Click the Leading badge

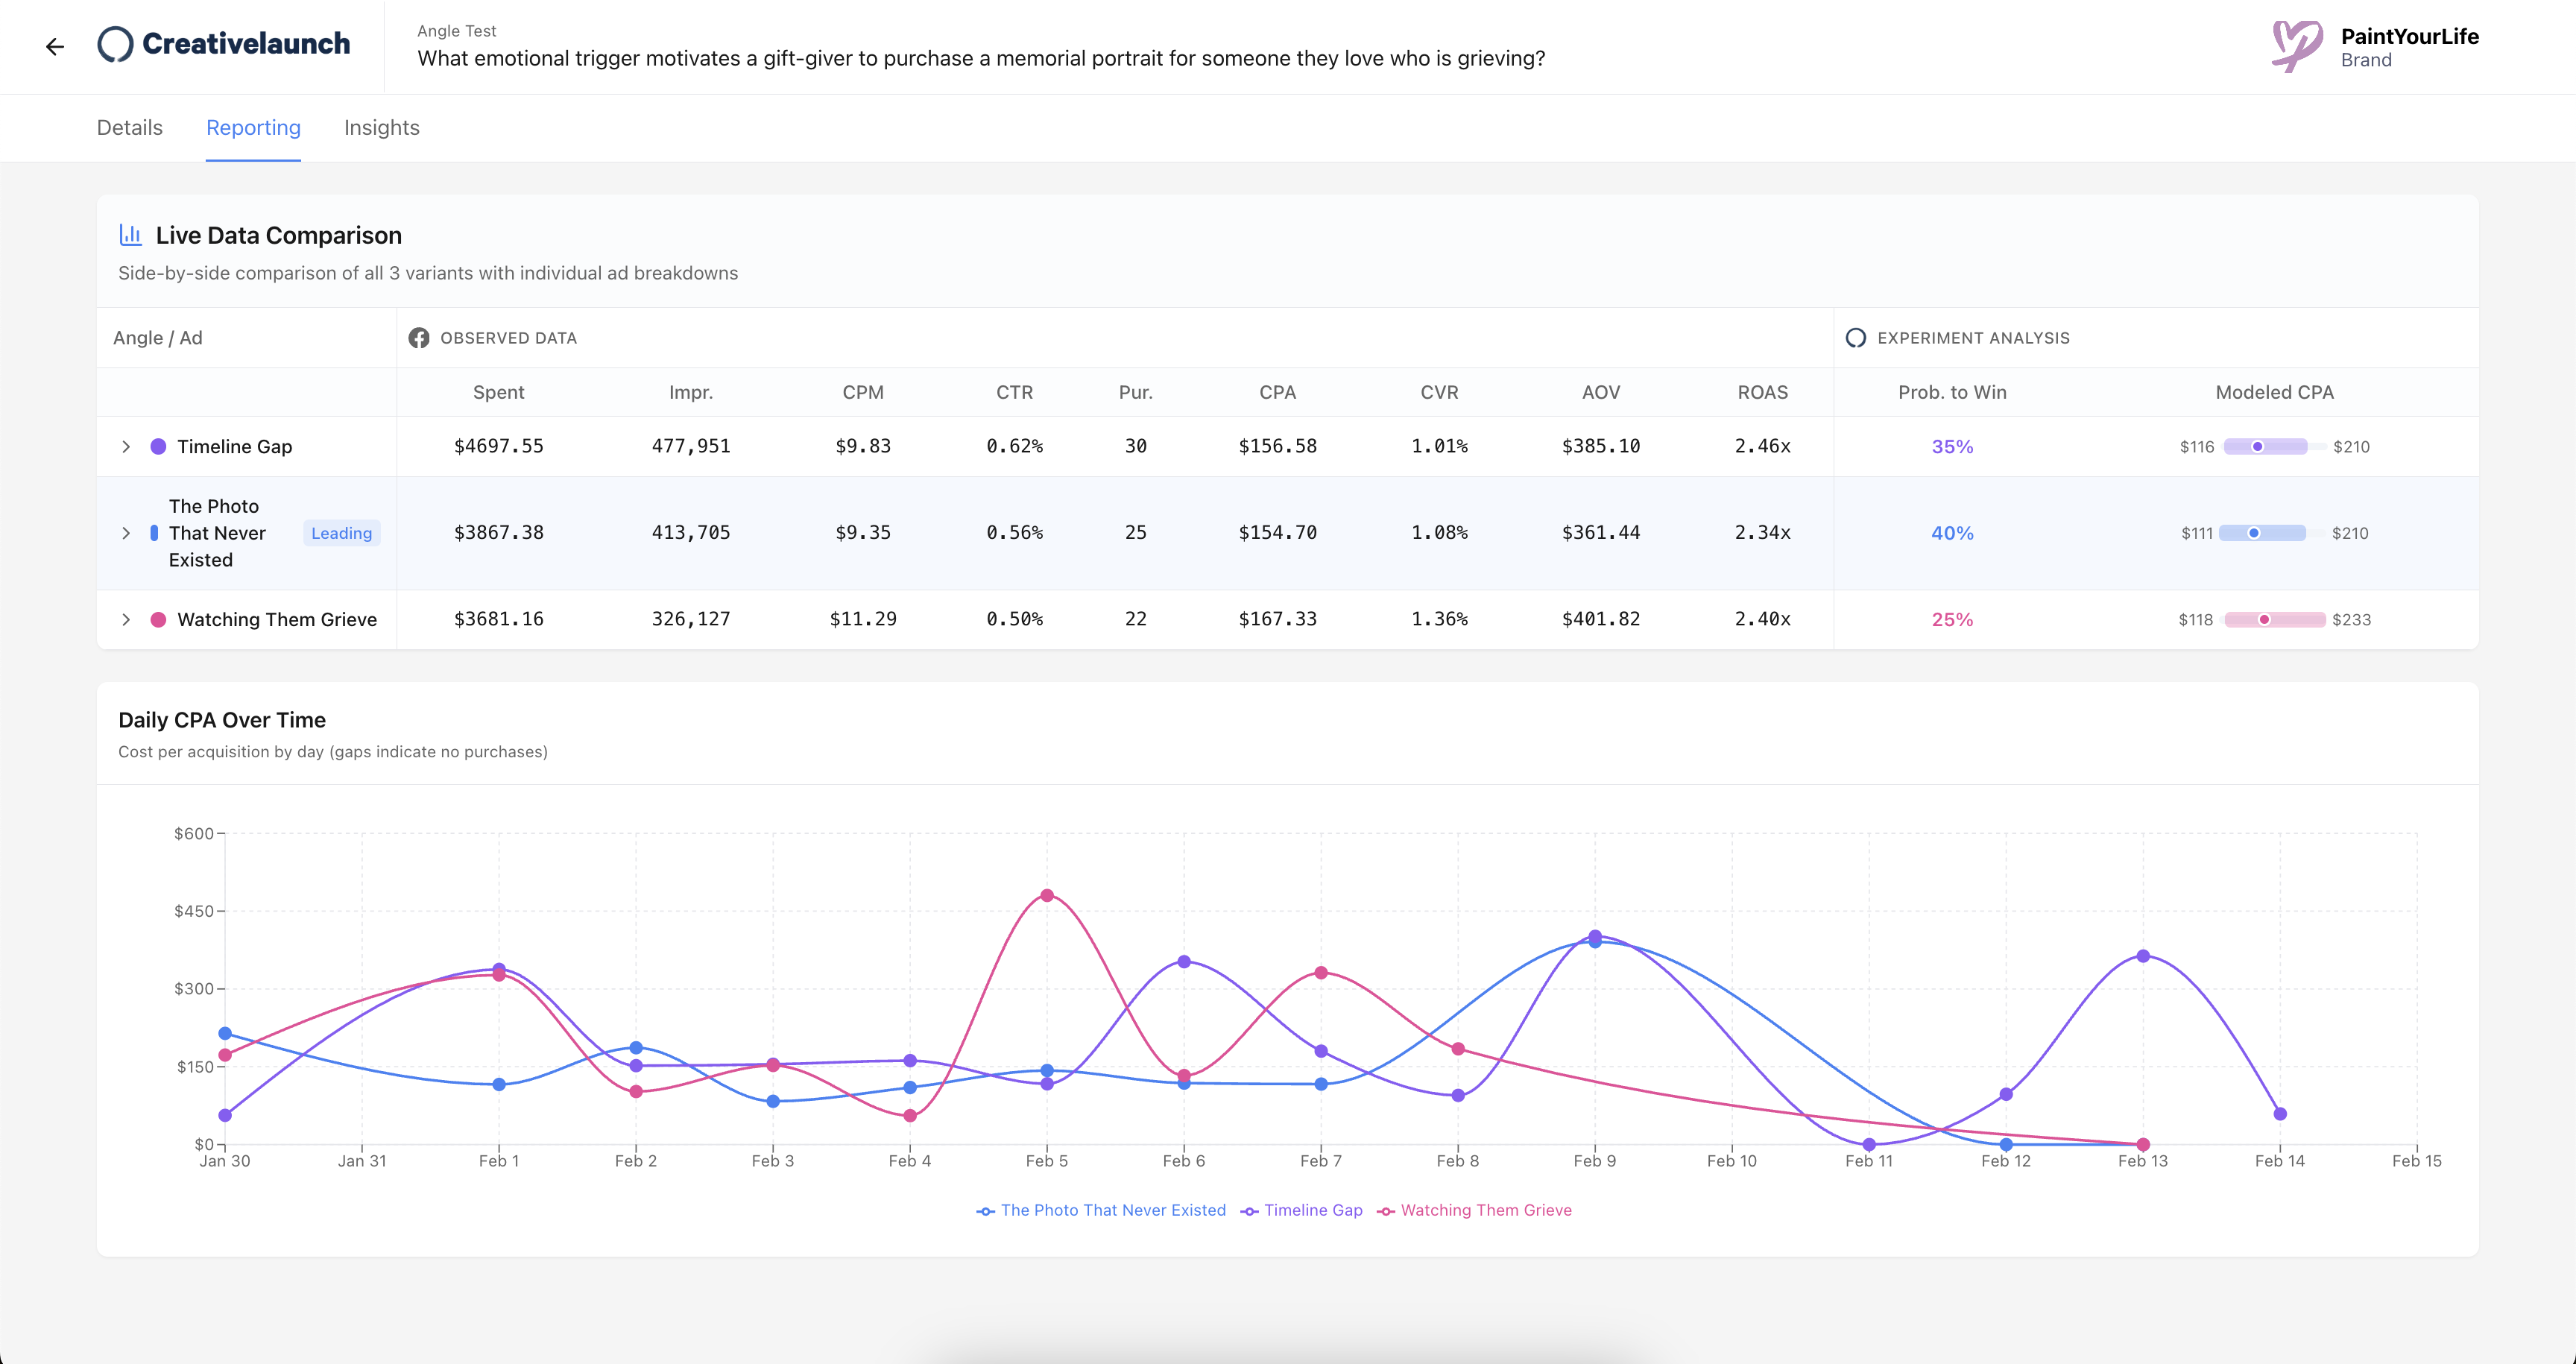tap(341, 533)
